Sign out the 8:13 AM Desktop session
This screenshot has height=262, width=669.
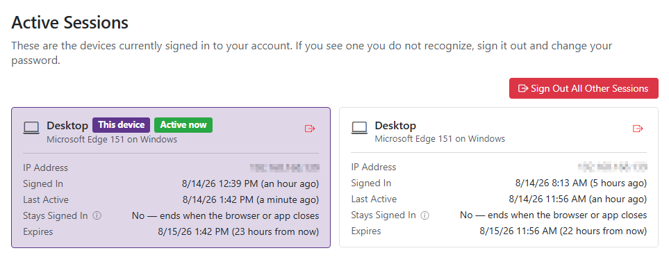pyautogui.click(x=638, y=129)
